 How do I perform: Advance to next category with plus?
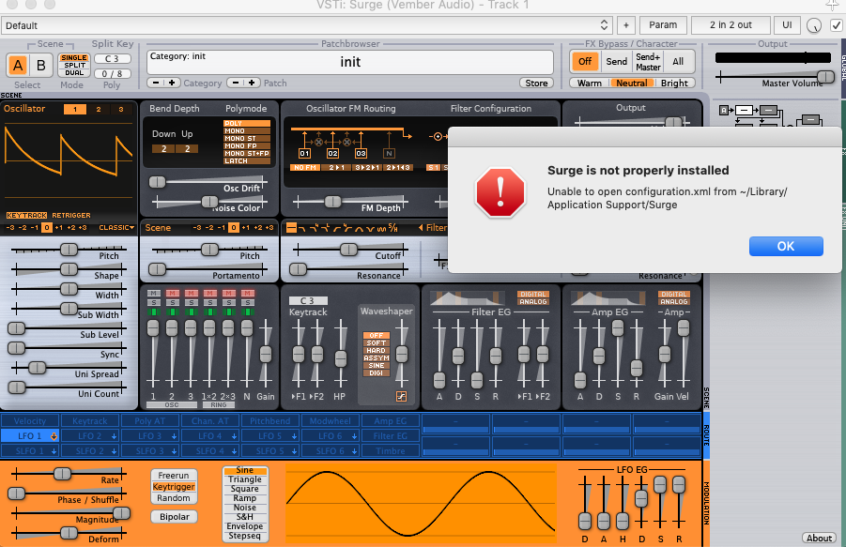coord(172,83)
